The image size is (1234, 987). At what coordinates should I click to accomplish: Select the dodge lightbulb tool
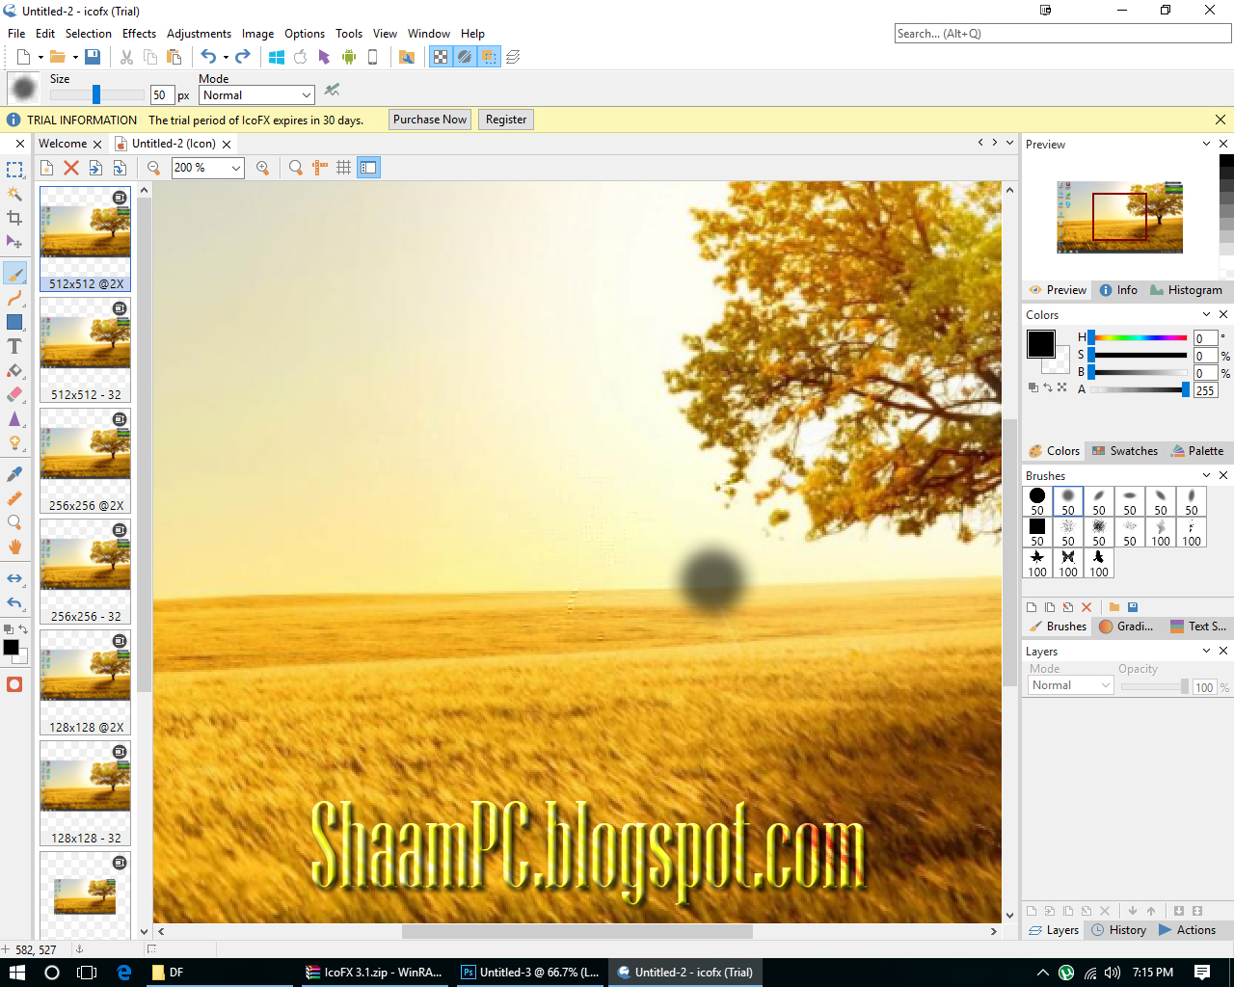(14, 442)
